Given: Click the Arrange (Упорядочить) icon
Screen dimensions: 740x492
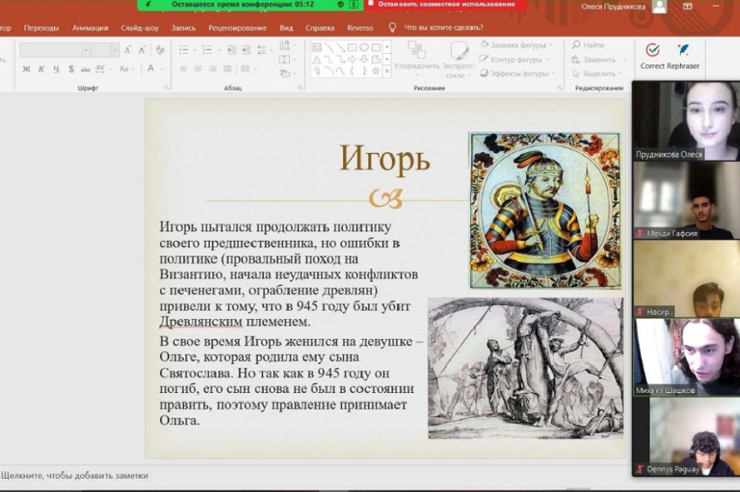Looking at the screenshot, I should pos(416,50).
